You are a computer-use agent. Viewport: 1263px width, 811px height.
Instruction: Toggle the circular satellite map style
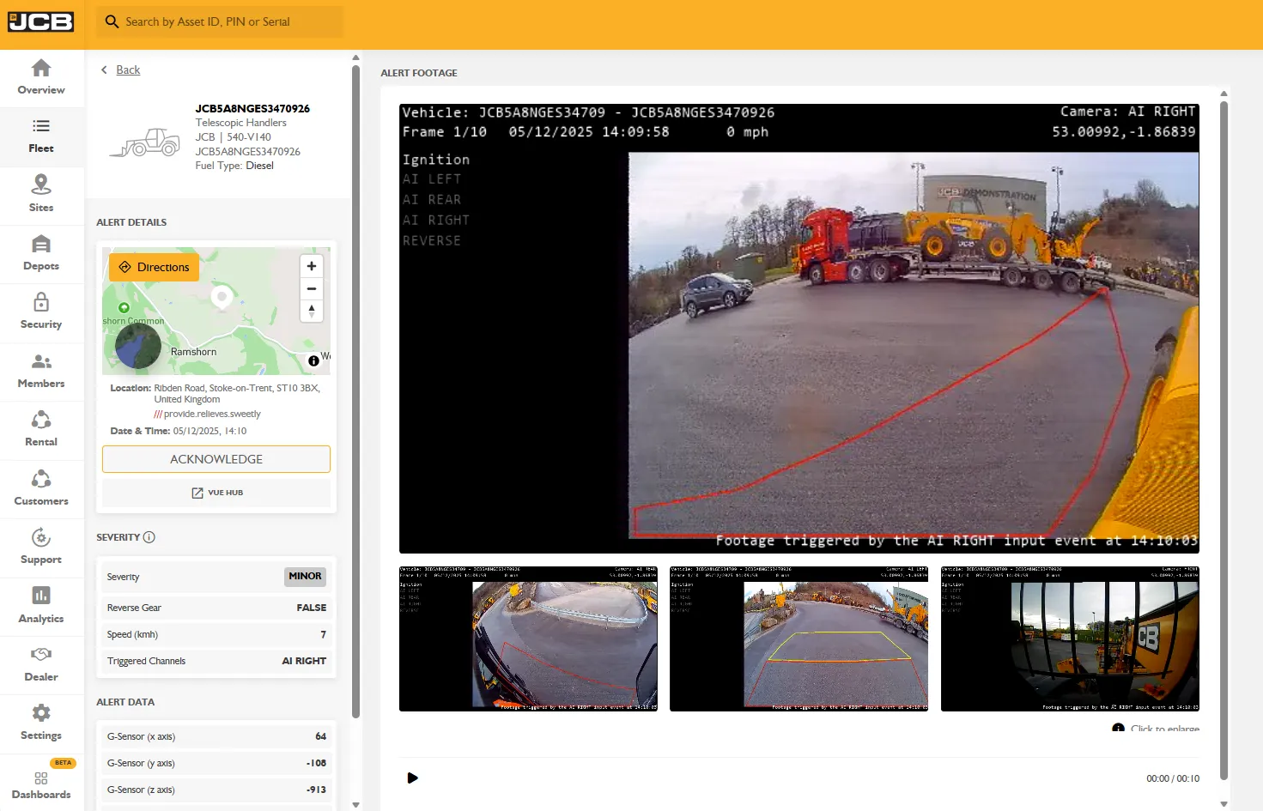138,347
